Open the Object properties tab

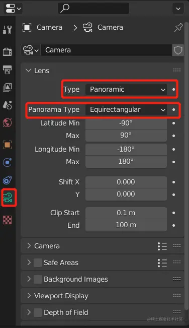[x=8, y=145]
